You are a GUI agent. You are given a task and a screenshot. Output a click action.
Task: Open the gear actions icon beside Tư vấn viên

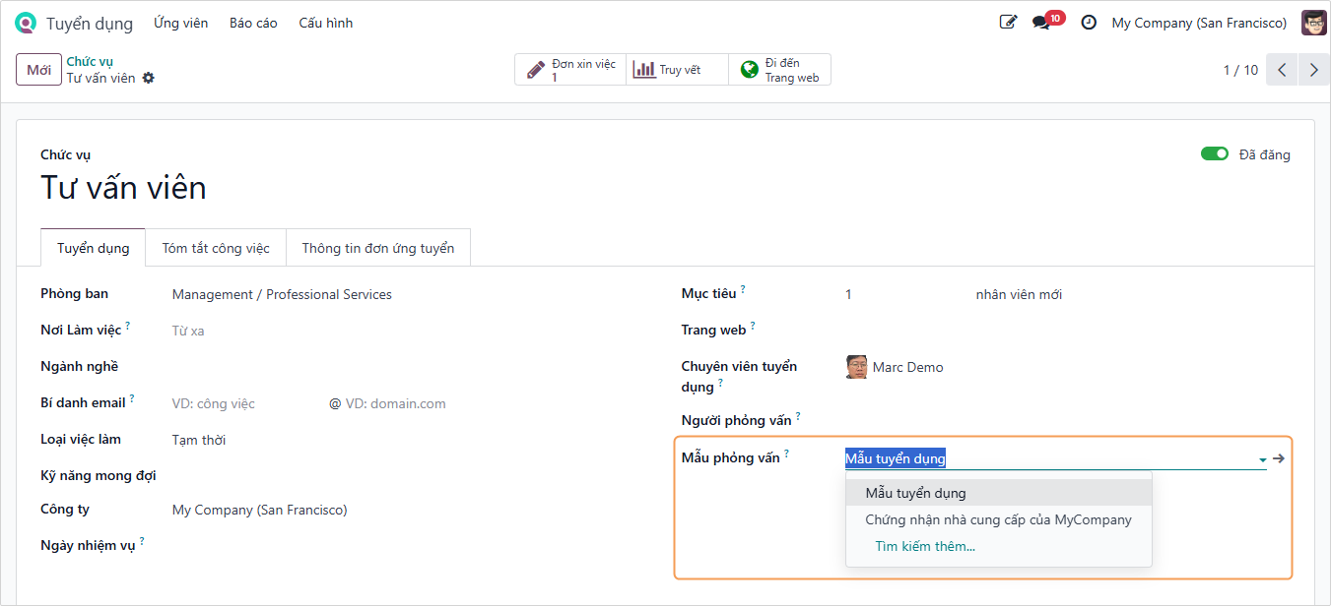(149, 78)
